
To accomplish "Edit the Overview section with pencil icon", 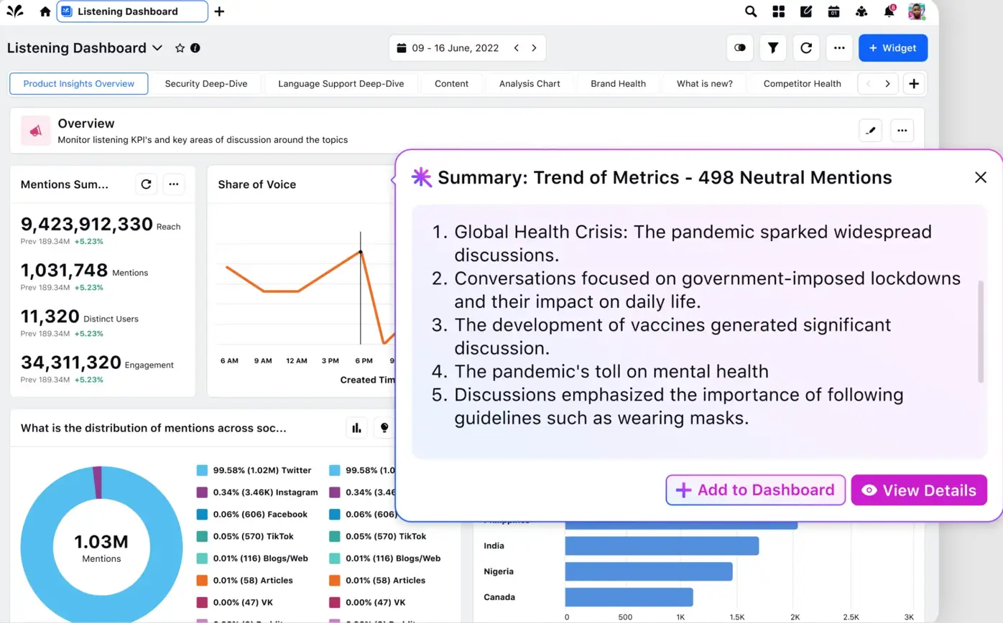I will point(871,131).
